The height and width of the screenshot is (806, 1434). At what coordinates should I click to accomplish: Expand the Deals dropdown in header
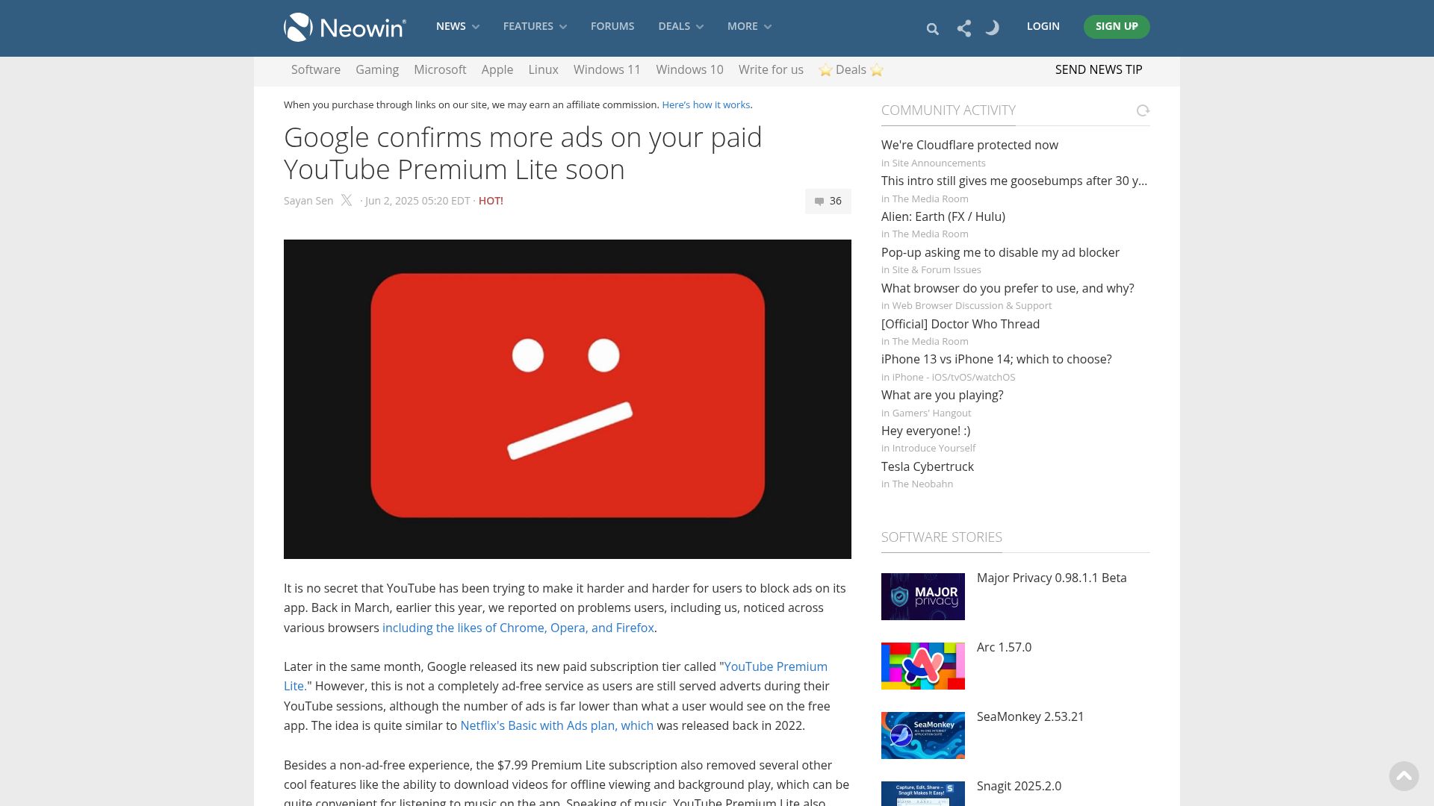(680, 26)
